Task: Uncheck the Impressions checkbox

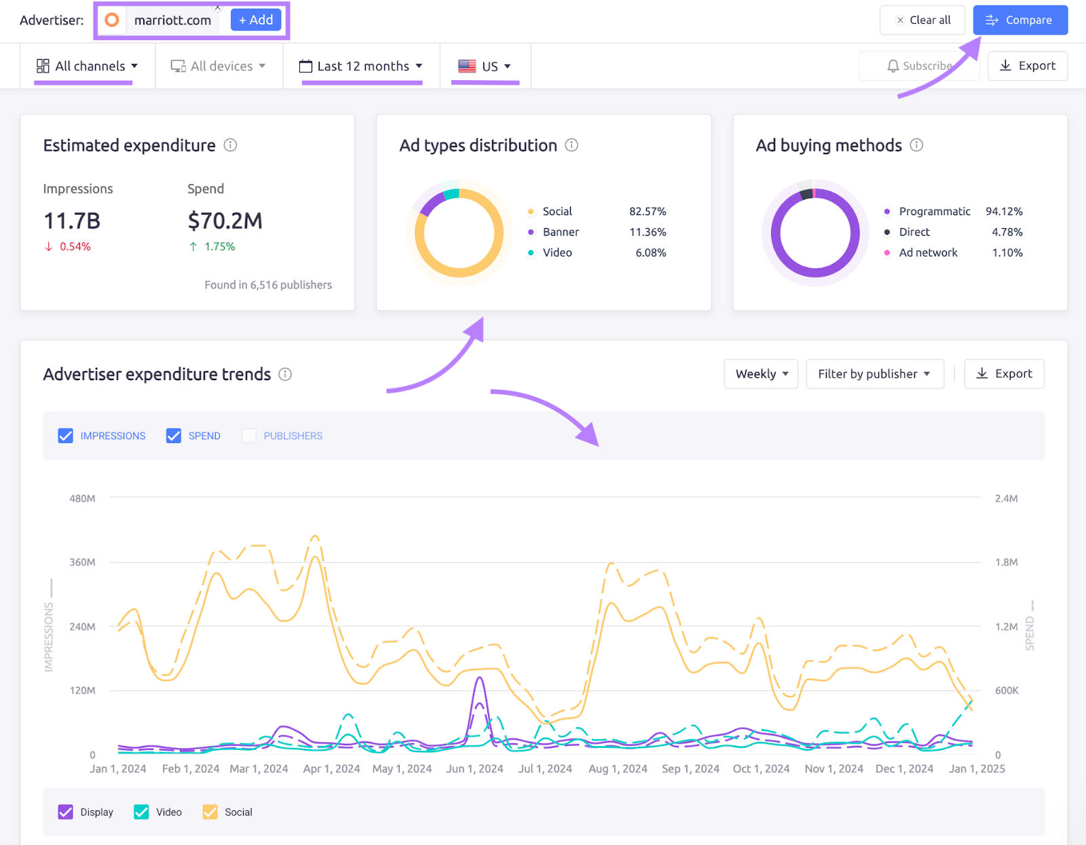Action: tap(65, 435)
